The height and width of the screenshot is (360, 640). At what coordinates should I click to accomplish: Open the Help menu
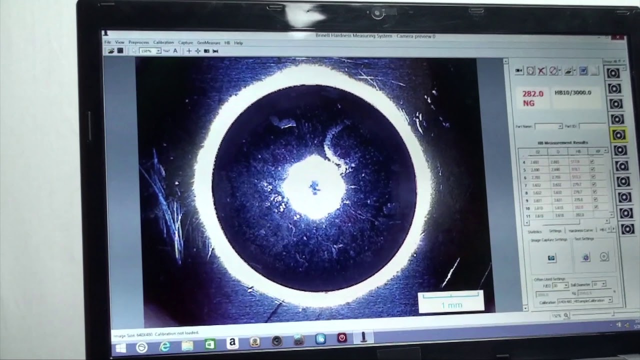click(238, 43)
